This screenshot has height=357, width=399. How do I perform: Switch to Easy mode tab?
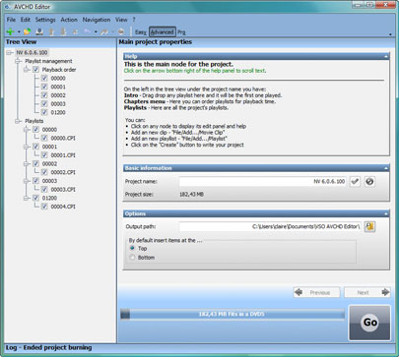pyautogui.click(x=140, y=32)
